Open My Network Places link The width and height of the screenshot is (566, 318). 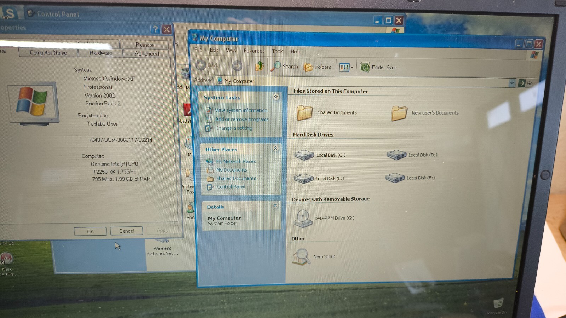pos(236,161)
